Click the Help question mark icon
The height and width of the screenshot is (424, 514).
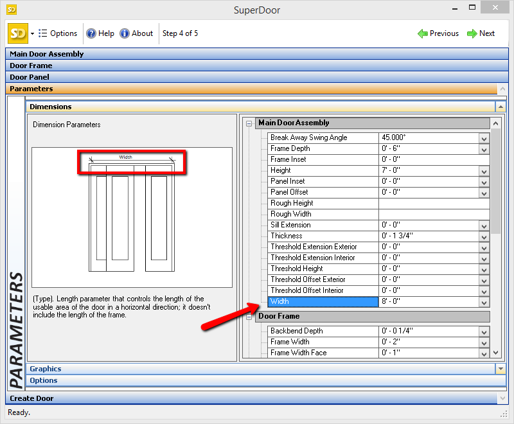pyautogui.click(x=91, y=33)
